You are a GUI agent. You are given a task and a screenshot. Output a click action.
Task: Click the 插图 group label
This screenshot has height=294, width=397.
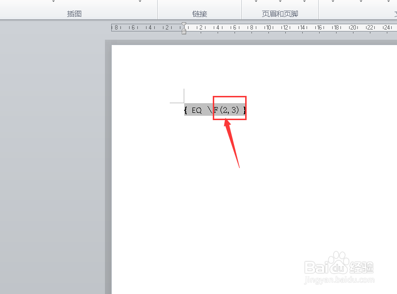click(x=74, y=14)
